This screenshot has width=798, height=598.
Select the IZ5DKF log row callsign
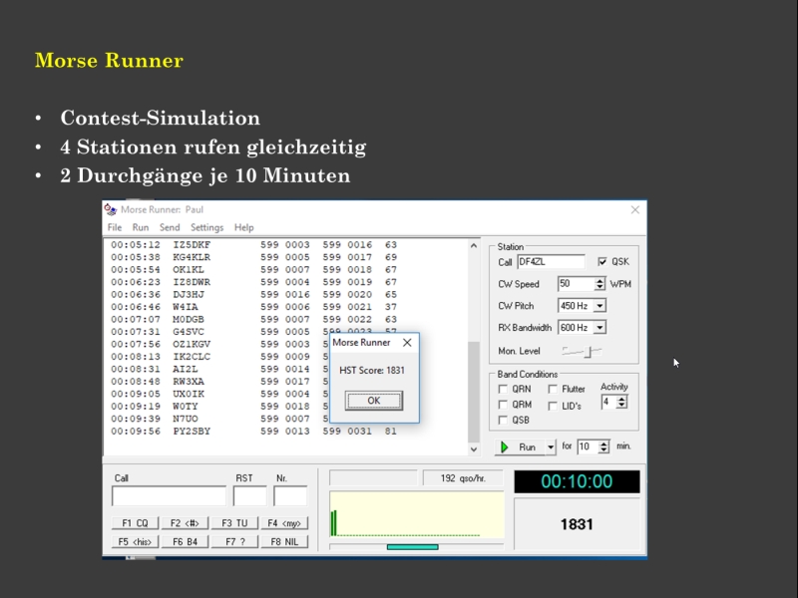(192, 245)
